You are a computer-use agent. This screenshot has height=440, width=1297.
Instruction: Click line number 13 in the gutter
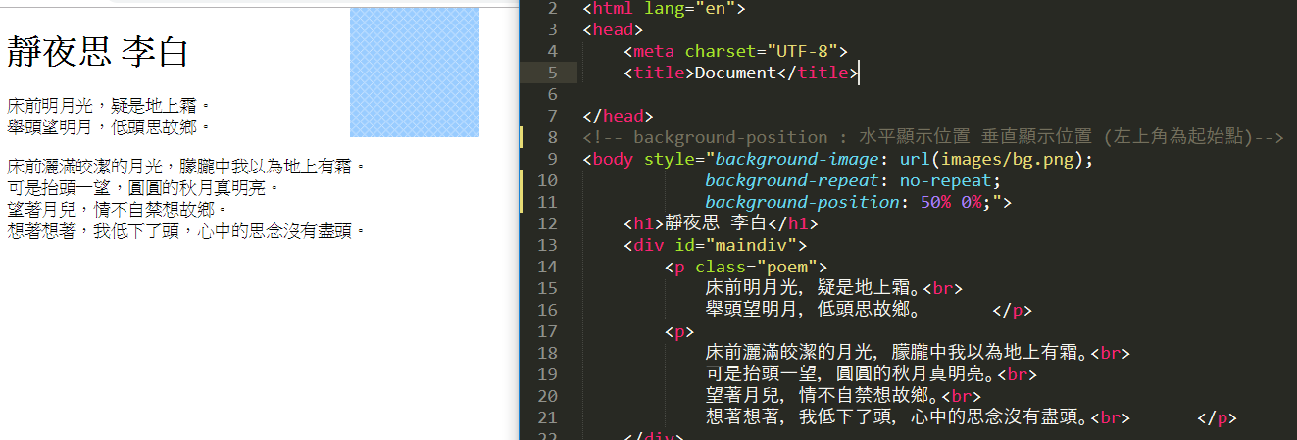tap(547, 245)
